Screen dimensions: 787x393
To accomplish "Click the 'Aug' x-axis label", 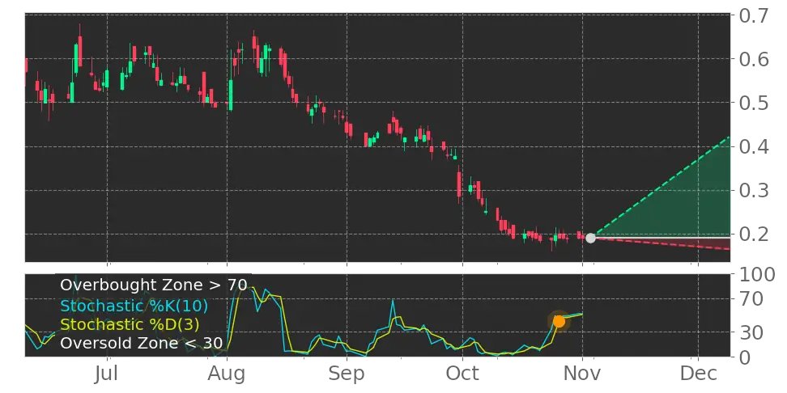I will (228, 374).
